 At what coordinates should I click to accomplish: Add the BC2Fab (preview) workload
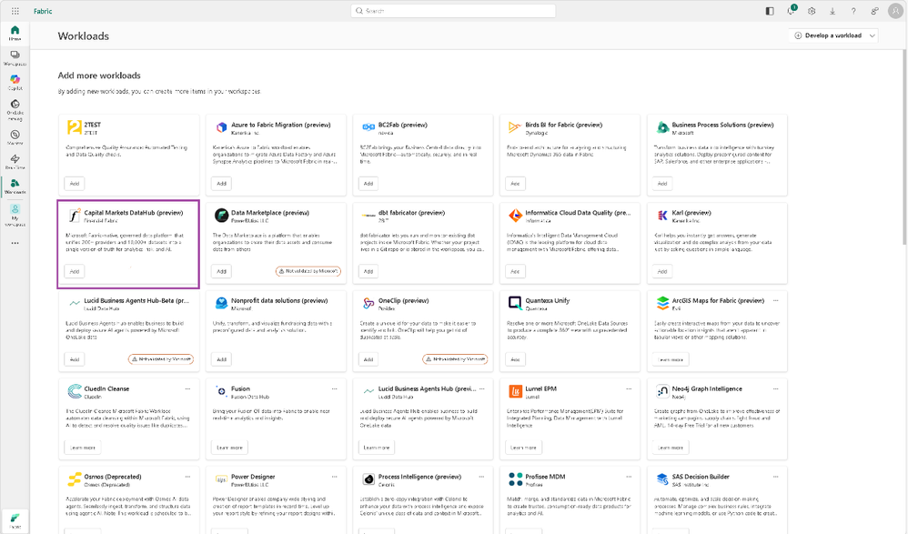pyautogui.click(x=368, y=184)
